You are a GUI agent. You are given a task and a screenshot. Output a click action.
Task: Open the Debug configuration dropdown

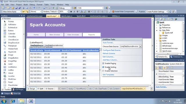click(71, 8)
